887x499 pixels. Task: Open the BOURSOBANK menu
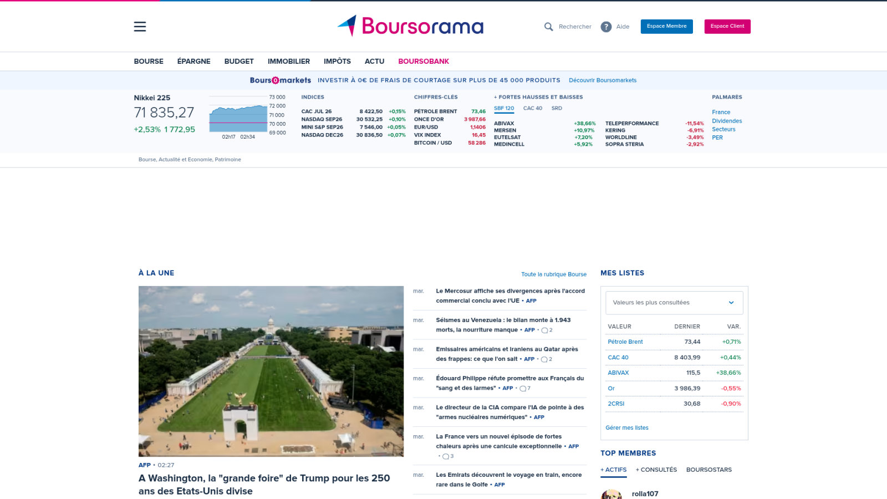click(424, 62)
